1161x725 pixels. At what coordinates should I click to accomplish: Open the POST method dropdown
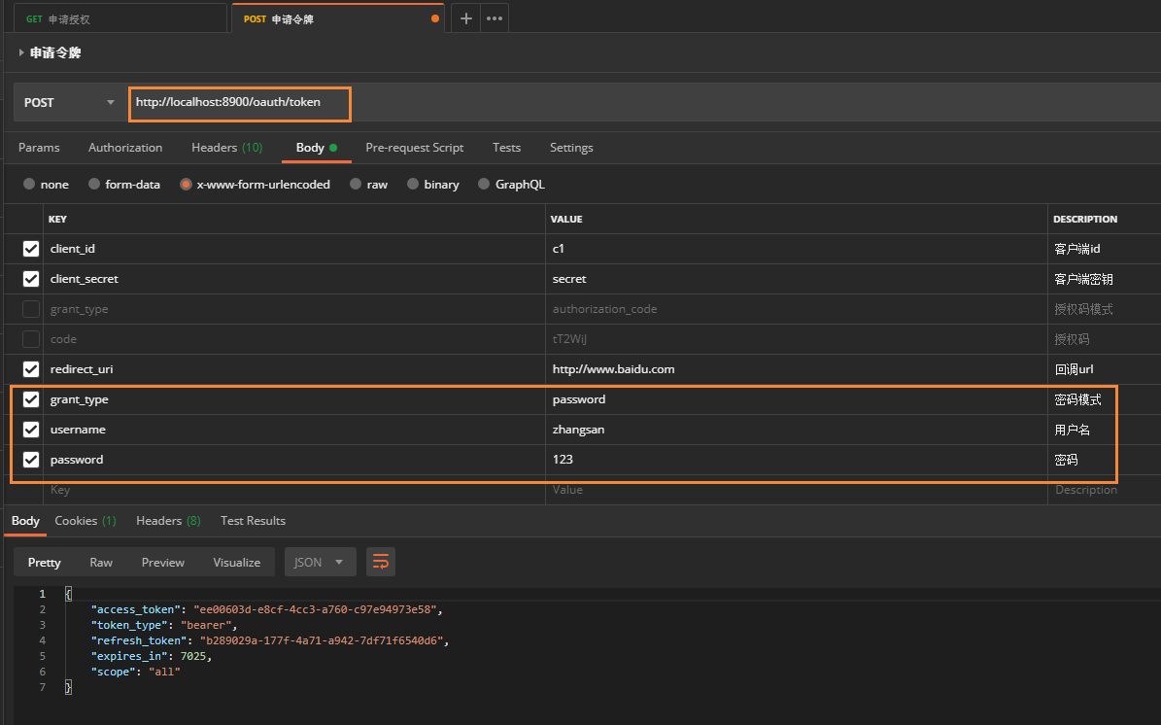(69, 102)
